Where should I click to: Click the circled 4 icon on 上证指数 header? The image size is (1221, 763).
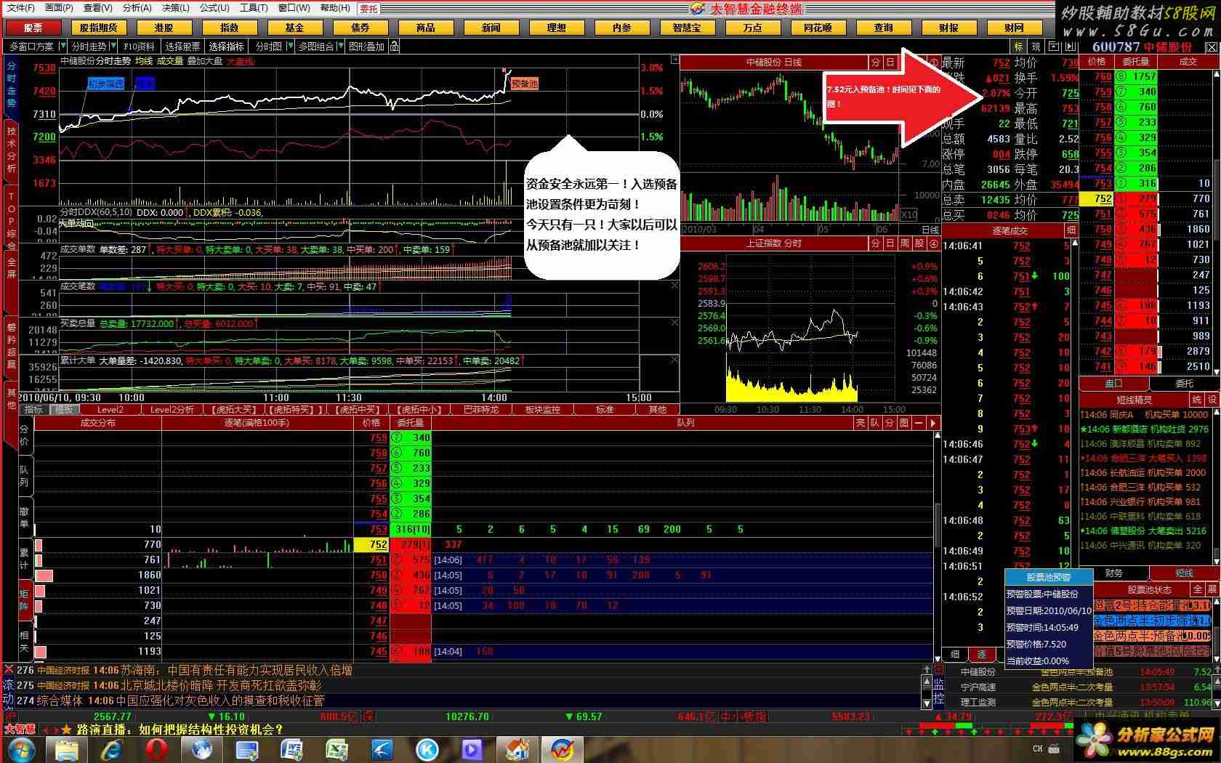934,244
